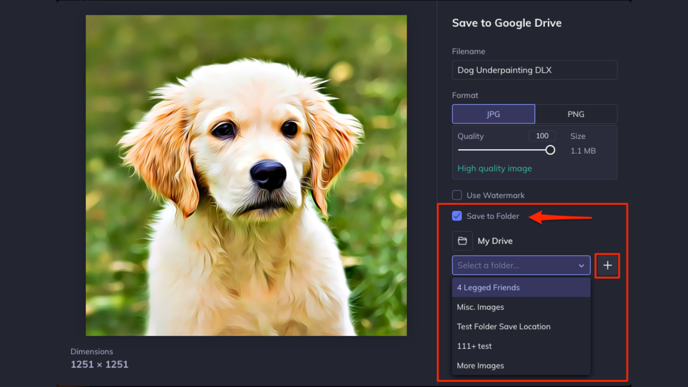Select 4 Legged Friends from the folder list

[488, 287]
